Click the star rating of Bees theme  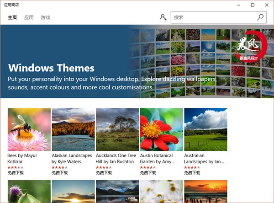[x=16, y=167]
